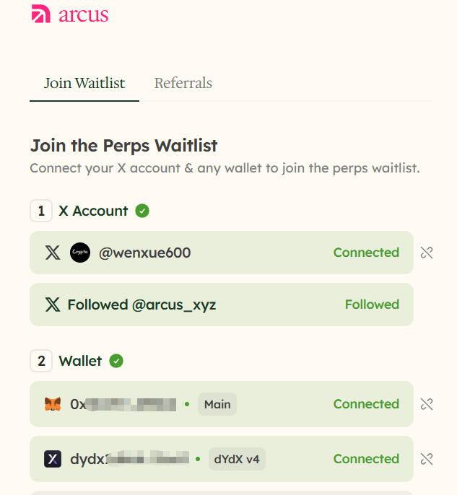Click Connected status for @wenxue600
This screenshot has width=457, height=495.
click(366, 253)
